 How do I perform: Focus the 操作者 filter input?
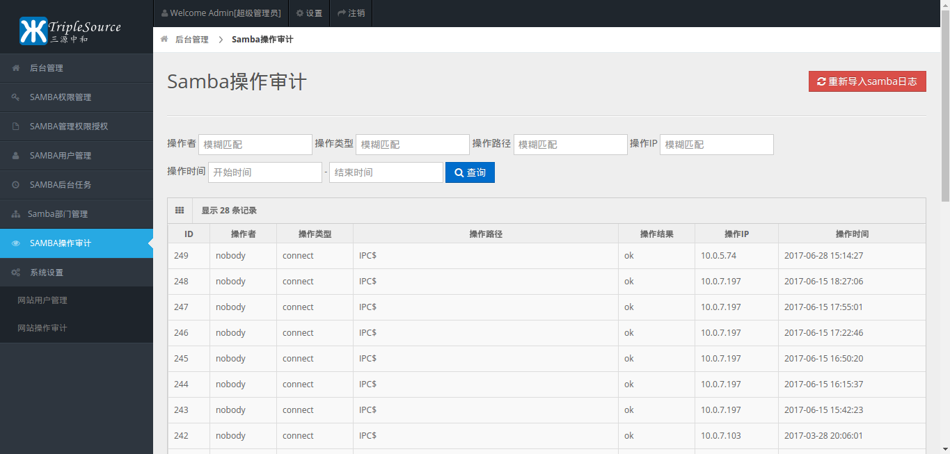tap(255, 145)
